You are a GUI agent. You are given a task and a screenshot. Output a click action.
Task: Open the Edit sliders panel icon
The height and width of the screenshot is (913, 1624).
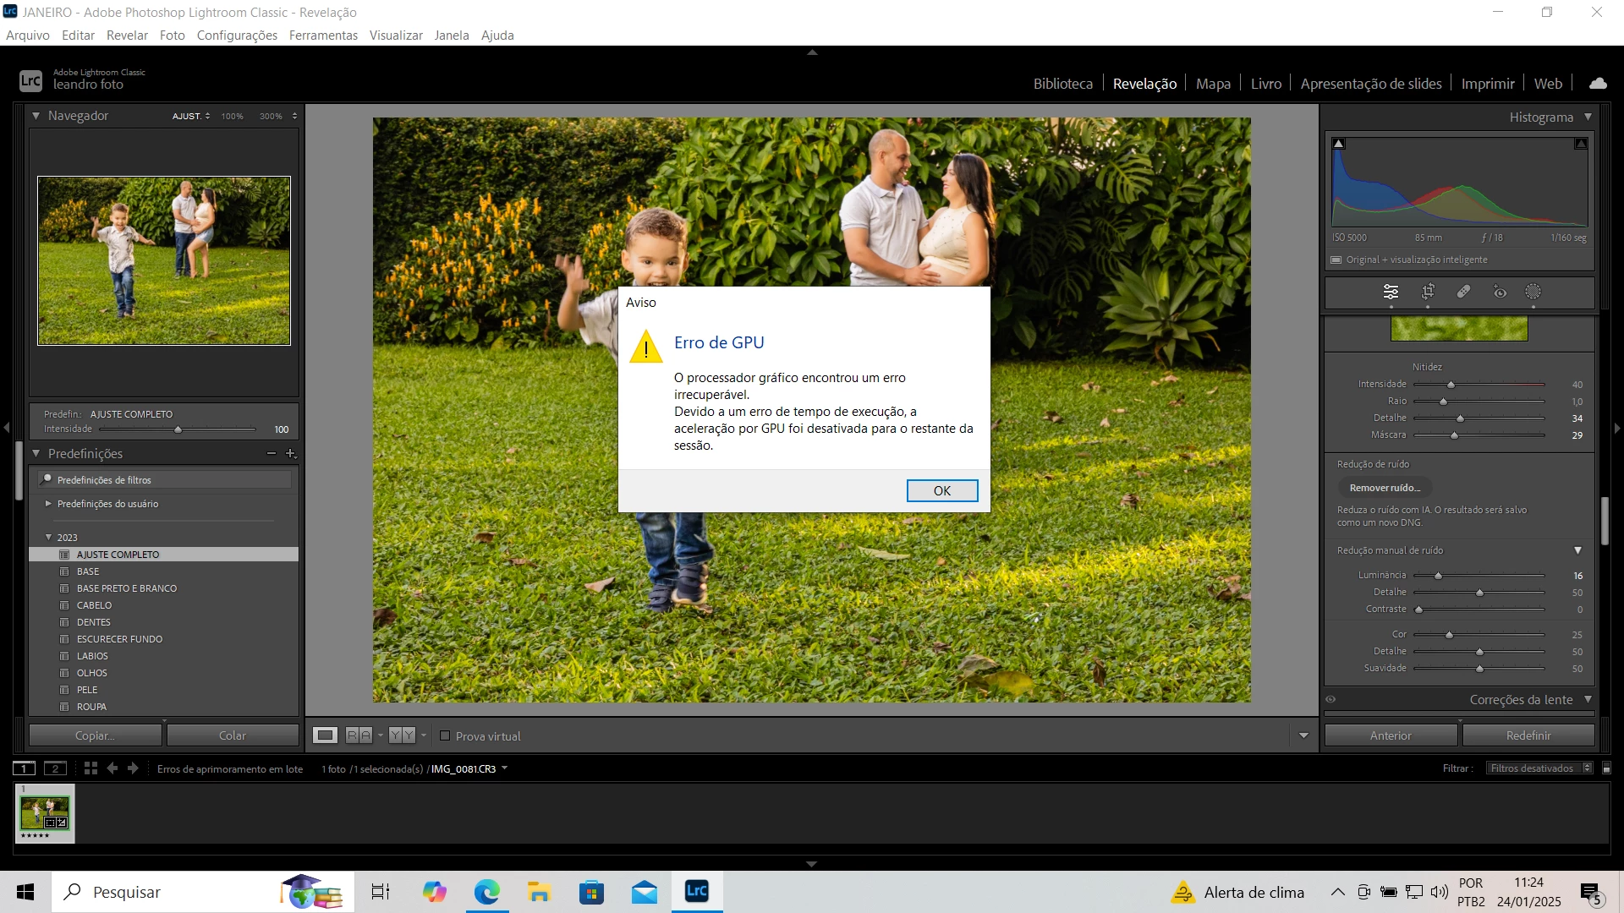(x=1391, y=292)
